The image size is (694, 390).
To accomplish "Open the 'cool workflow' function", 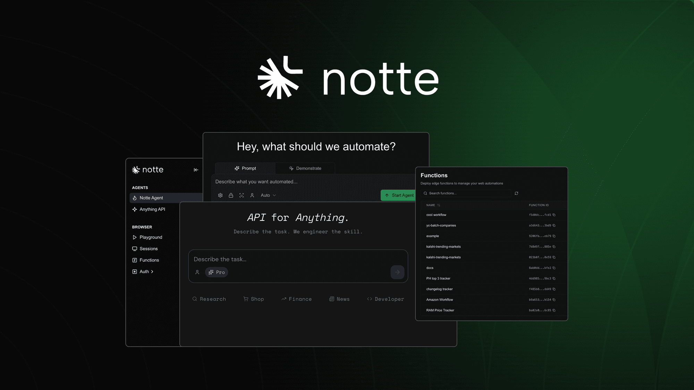I will 436,215.
